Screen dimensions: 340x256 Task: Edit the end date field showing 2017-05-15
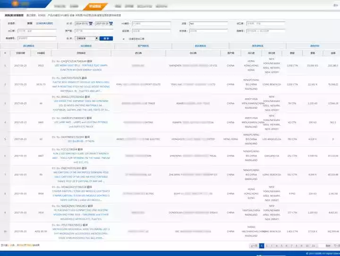tap(102, 24)
